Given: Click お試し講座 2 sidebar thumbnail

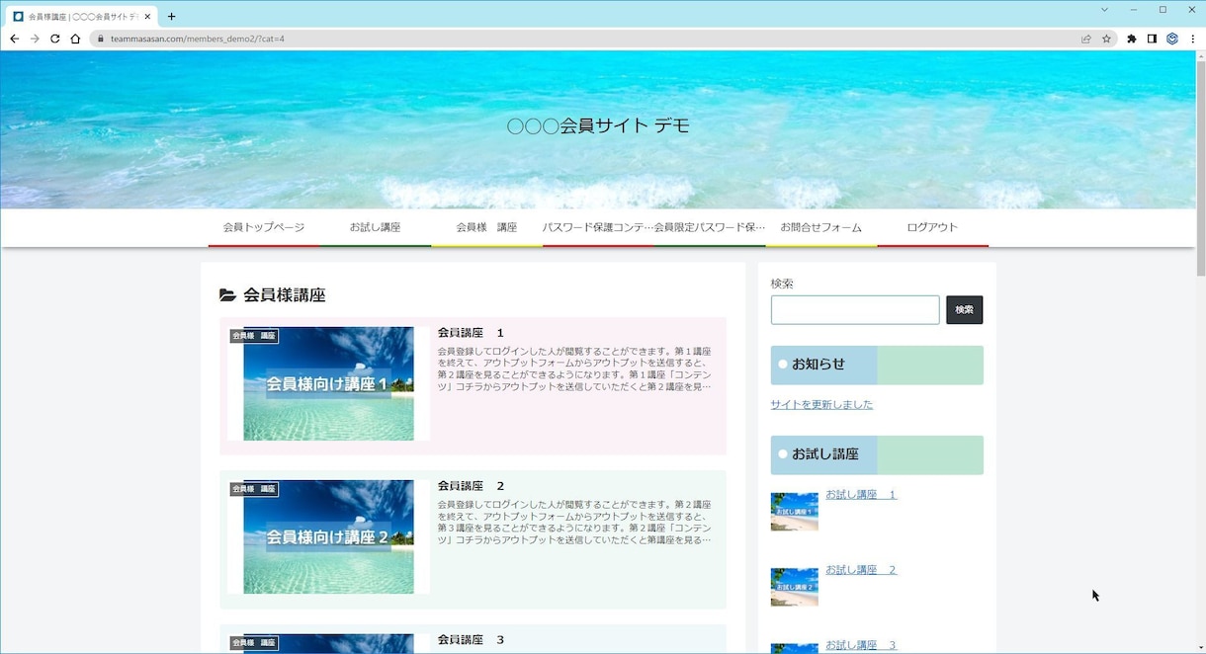Looking at the screenshot, I should point(795,587).
